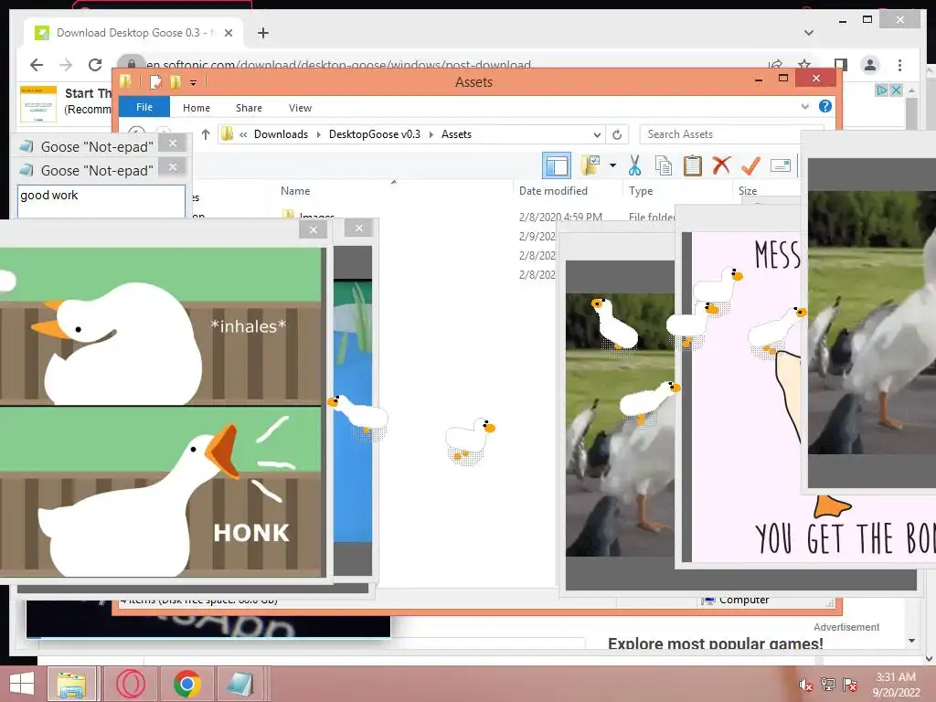This screenshot has width=936, height=702.
Task: Open the folder options dropdown arrow
Action: click(612, 165)
